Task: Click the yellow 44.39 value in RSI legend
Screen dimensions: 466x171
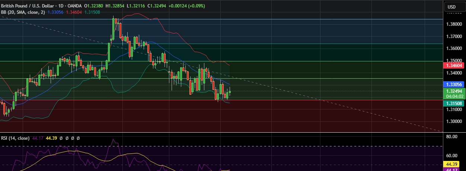Action: pos(51,138)
